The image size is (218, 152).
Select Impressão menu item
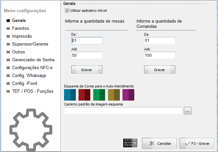22,36
